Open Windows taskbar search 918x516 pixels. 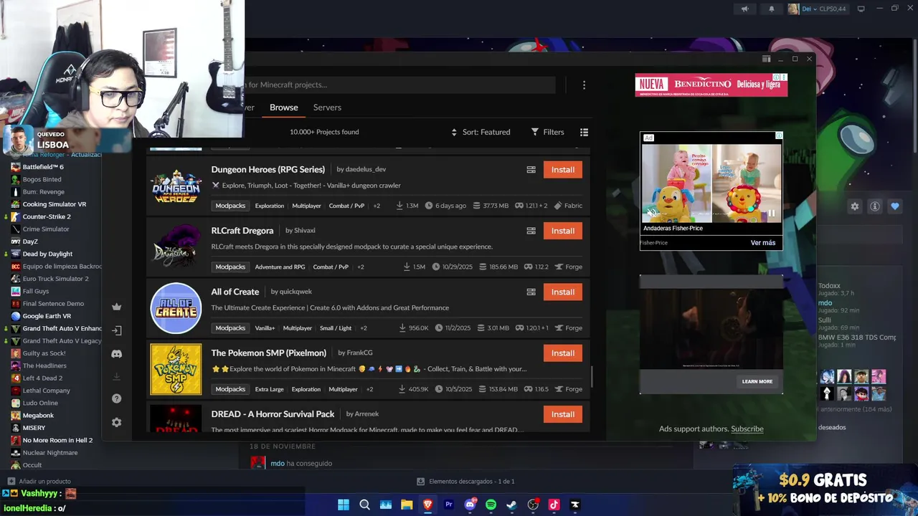(364, 505)
